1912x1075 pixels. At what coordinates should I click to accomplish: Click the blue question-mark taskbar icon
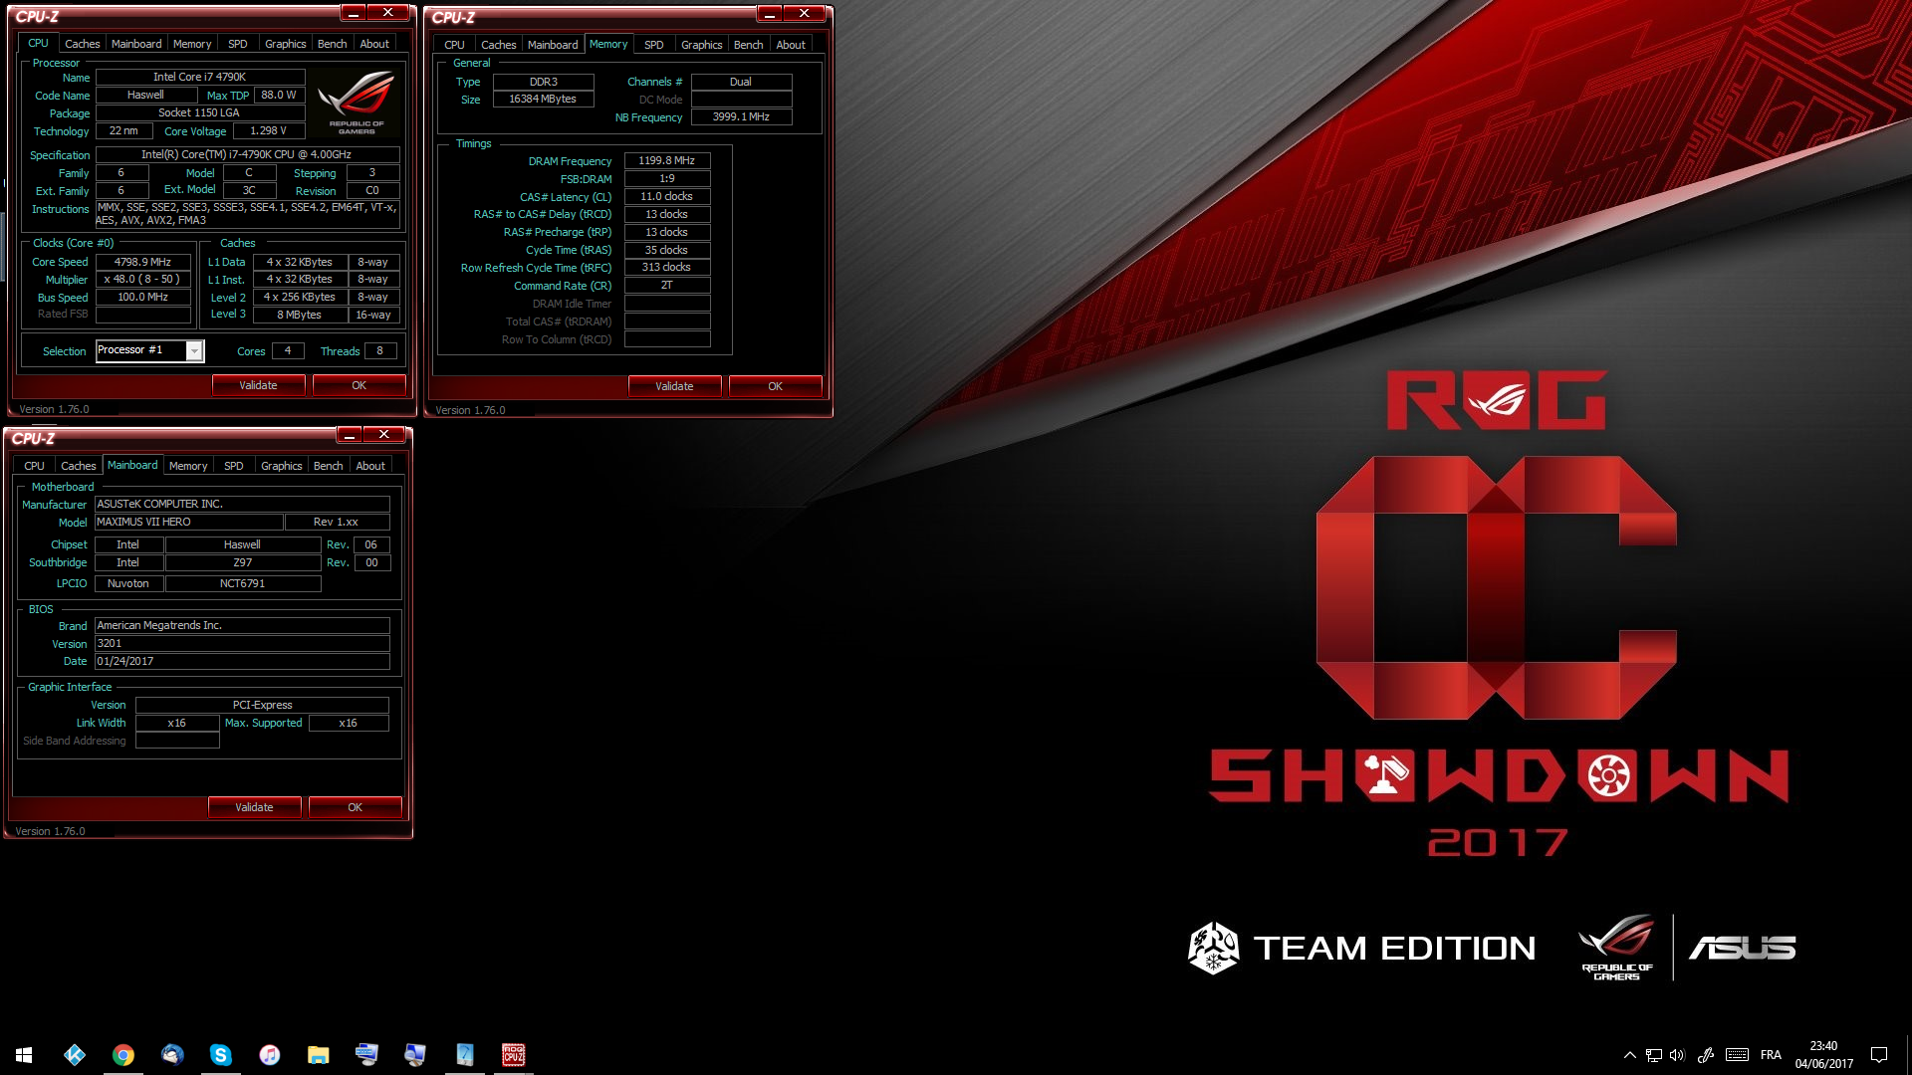[464, 1054]
